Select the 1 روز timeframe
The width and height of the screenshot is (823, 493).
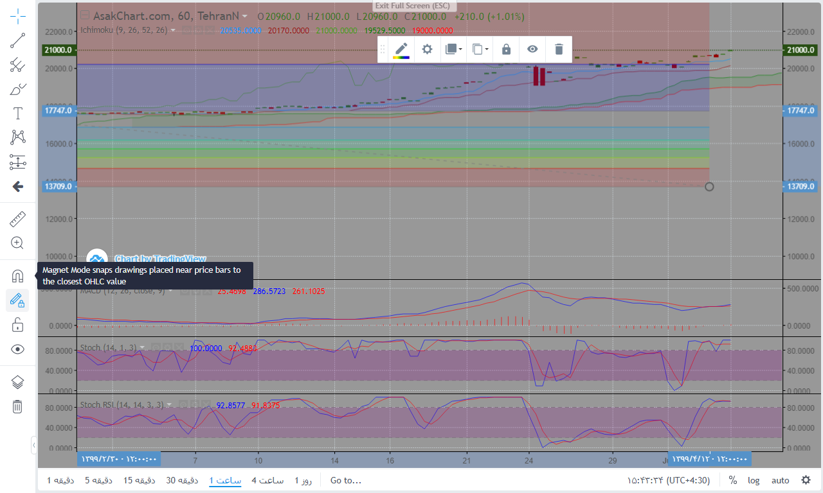pyautogui.click(x=303, y=480)
